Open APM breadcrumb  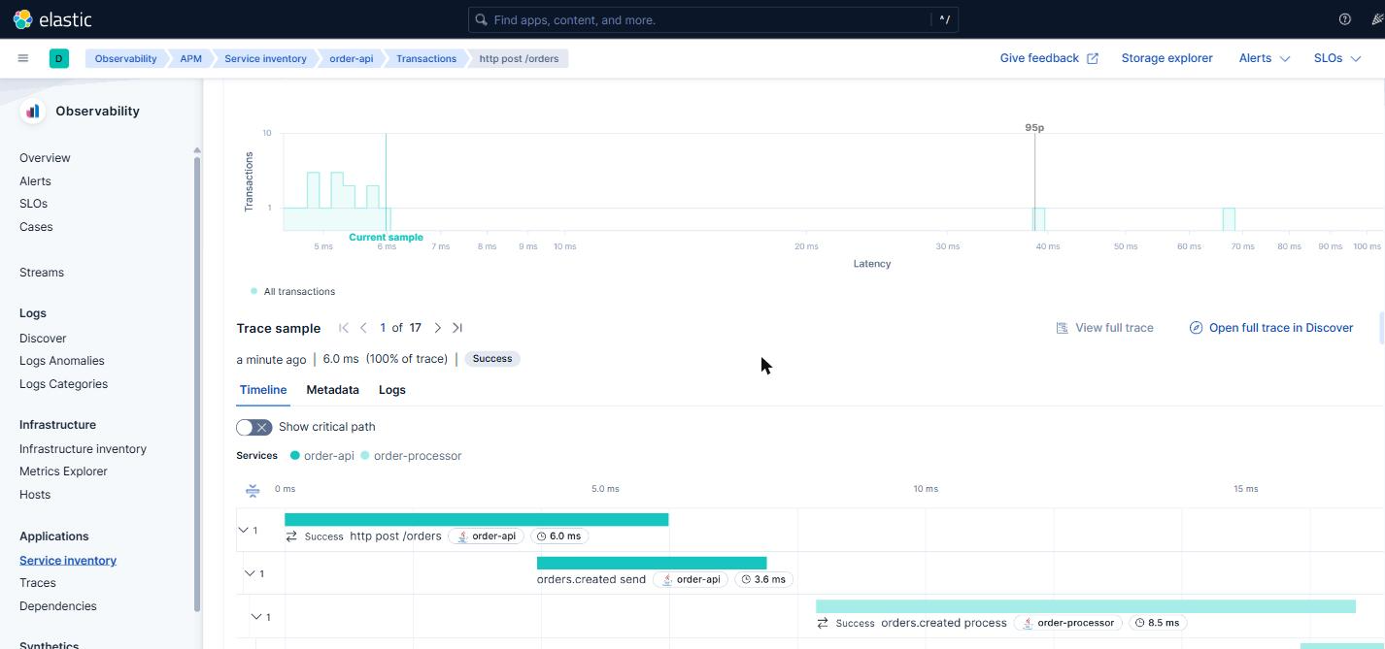(x=190, y=58)
